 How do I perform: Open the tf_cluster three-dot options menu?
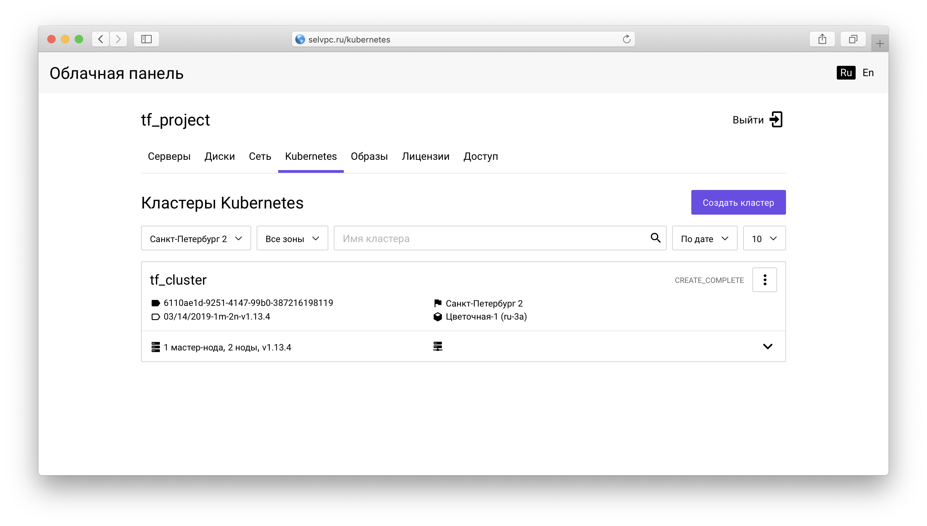coord(764,279)
